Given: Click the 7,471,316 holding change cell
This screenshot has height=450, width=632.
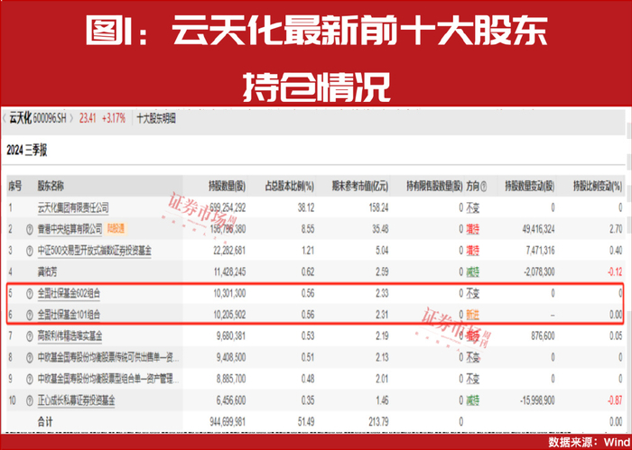Looking at the screenshot, I should (x=541, y=251).
